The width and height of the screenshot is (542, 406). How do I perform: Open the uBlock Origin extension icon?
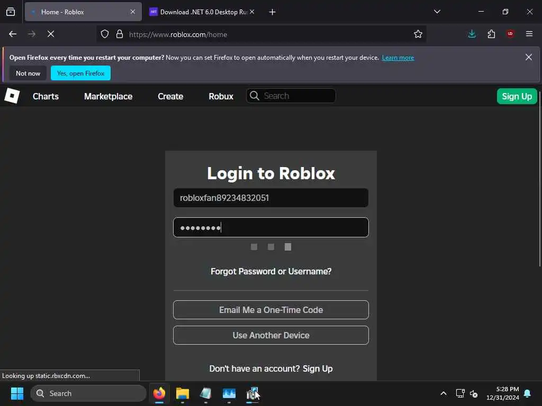[510, 34]
